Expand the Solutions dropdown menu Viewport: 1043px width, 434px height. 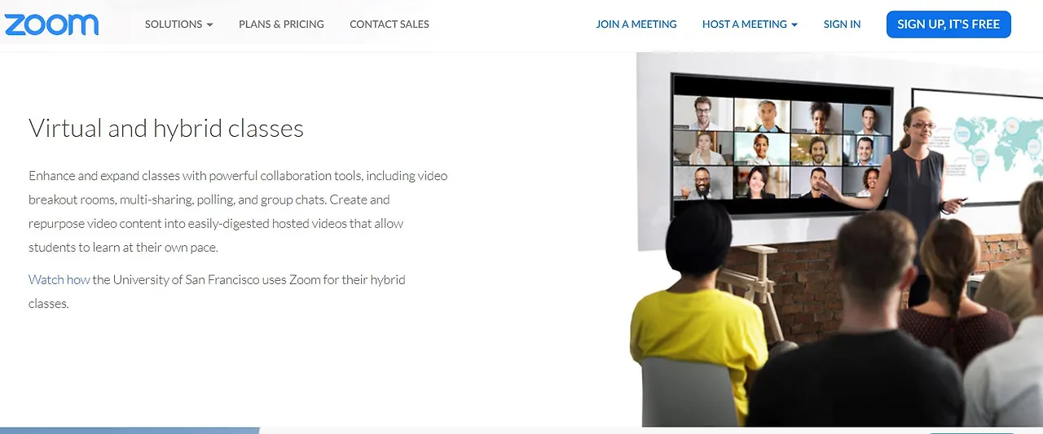[x=178, y=24]
